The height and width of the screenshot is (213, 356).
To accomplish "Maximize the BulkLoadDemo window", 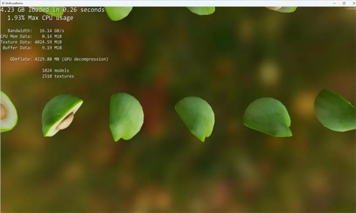I will coord(344,3).
